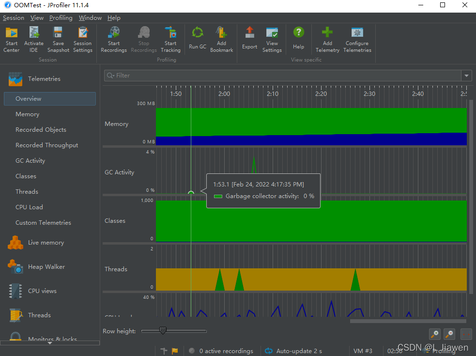Image resolution: width=476 pixels, height=356 pixels.
Task: Click the bookmark flag status bar icon
Action: 175,351
